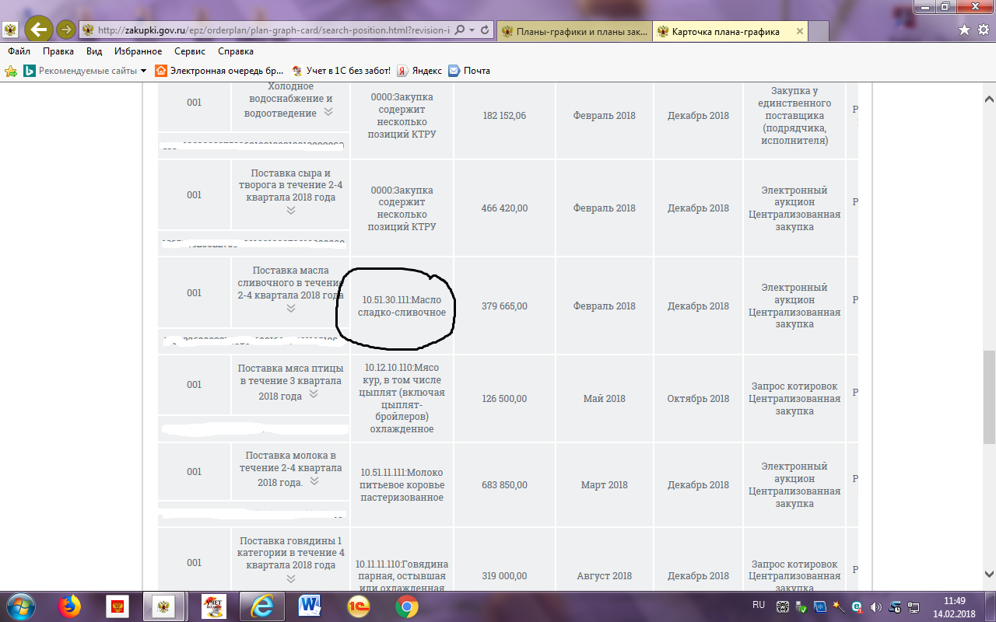Switch to 'Планы-графики и планы зак...' tab

(x=574, y=31)
